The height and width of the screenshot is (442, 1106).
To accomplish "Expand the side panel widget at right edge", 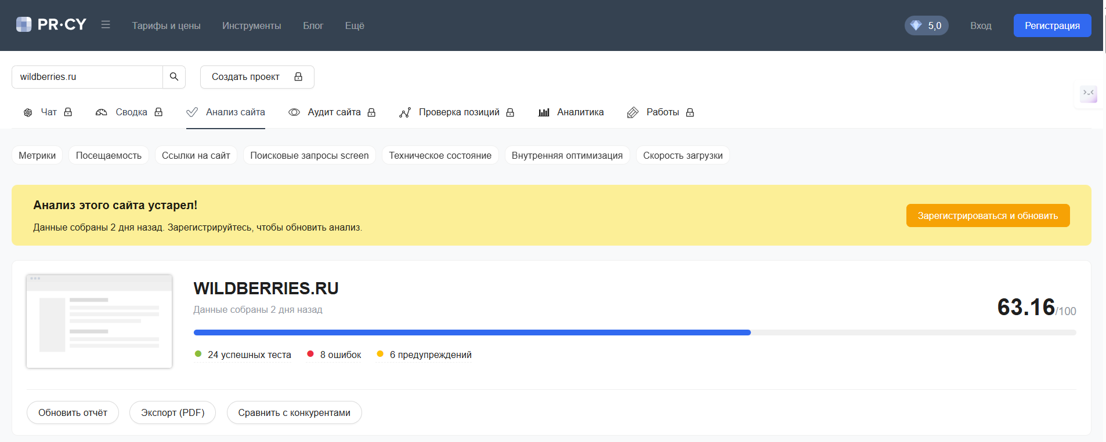I will click(x=1088, y=93).
